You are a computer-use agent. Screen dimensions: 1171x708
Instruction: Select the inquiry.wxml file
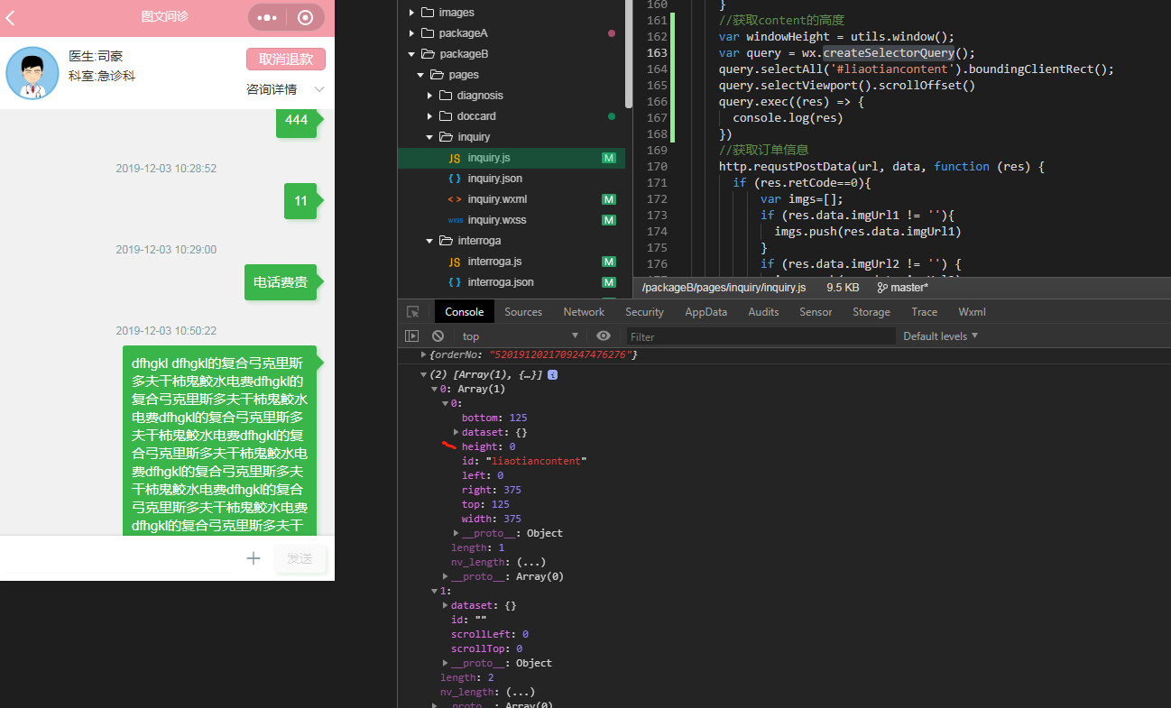tap(497, 199)
